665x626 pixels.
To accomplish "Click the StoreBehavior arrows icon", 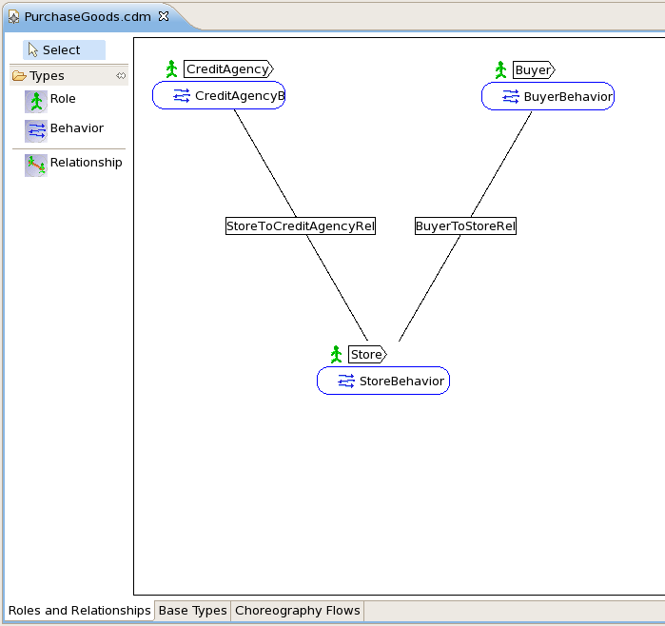I will [x=346, y=381].
